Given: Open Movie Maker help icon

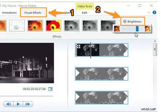Looking at the screenshot, I should 154,12.
